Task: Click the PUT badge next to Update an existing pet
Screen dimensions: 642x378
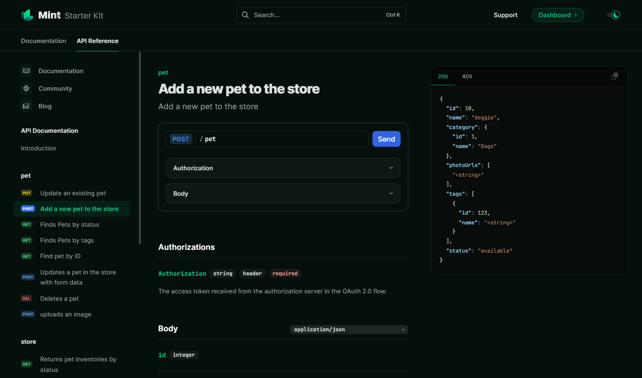Action: [x=26, y=192]
